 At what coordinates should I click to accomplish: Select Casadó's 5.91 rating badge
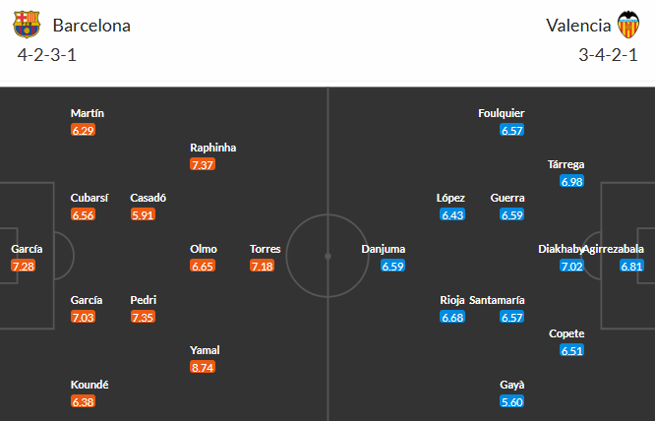[x=144, y=214]
